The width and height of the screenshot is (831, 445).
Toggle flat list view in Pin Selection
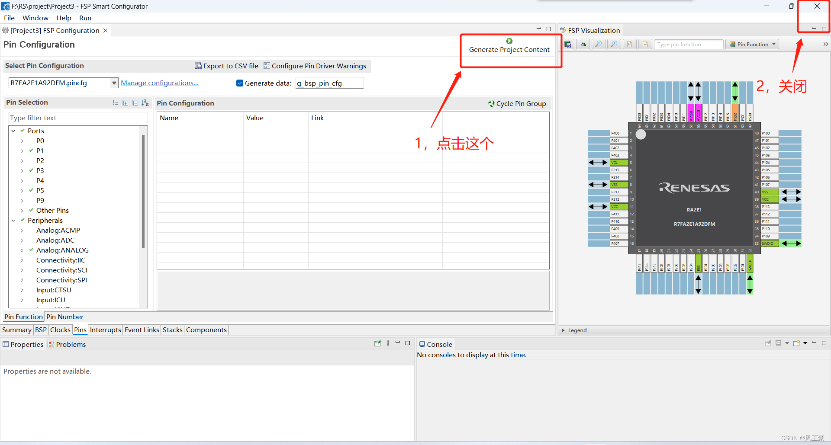coord(115,103)
